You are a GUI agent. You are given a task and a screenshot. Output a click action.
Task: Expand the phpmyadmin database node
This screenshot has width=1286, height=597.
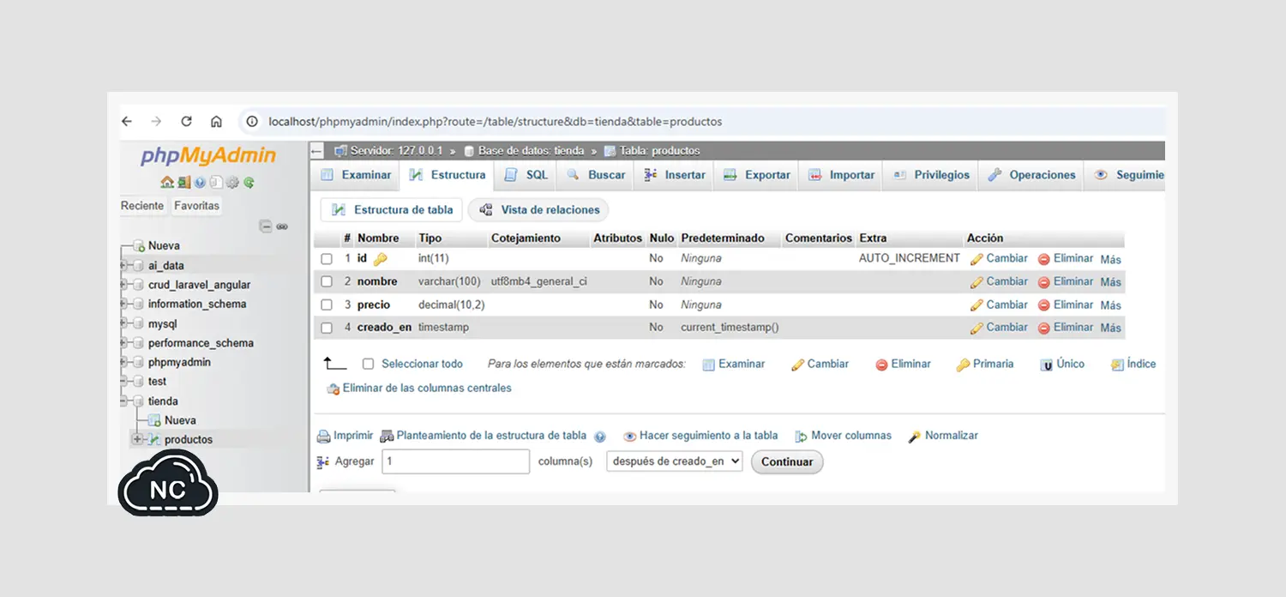coord(125,362)
